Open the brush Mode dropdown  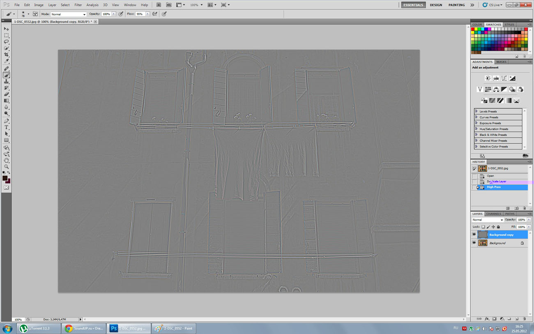click(68, 14)
